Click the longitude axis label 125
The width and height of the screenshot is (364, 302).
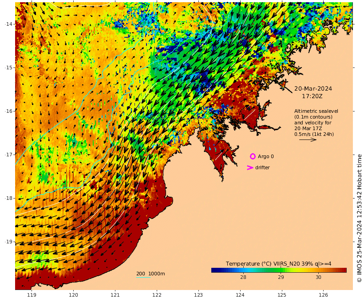(282, 295)
